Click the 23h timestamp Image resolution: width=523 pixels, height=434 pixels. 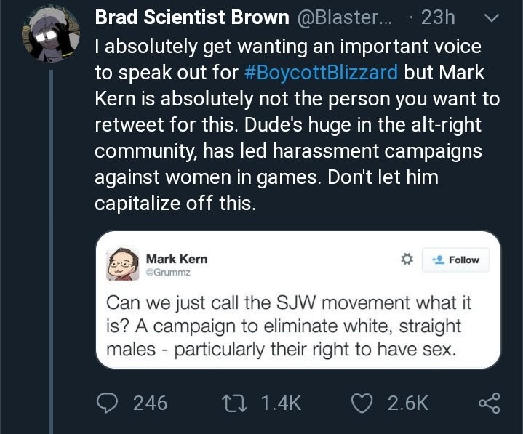[439, 18]
